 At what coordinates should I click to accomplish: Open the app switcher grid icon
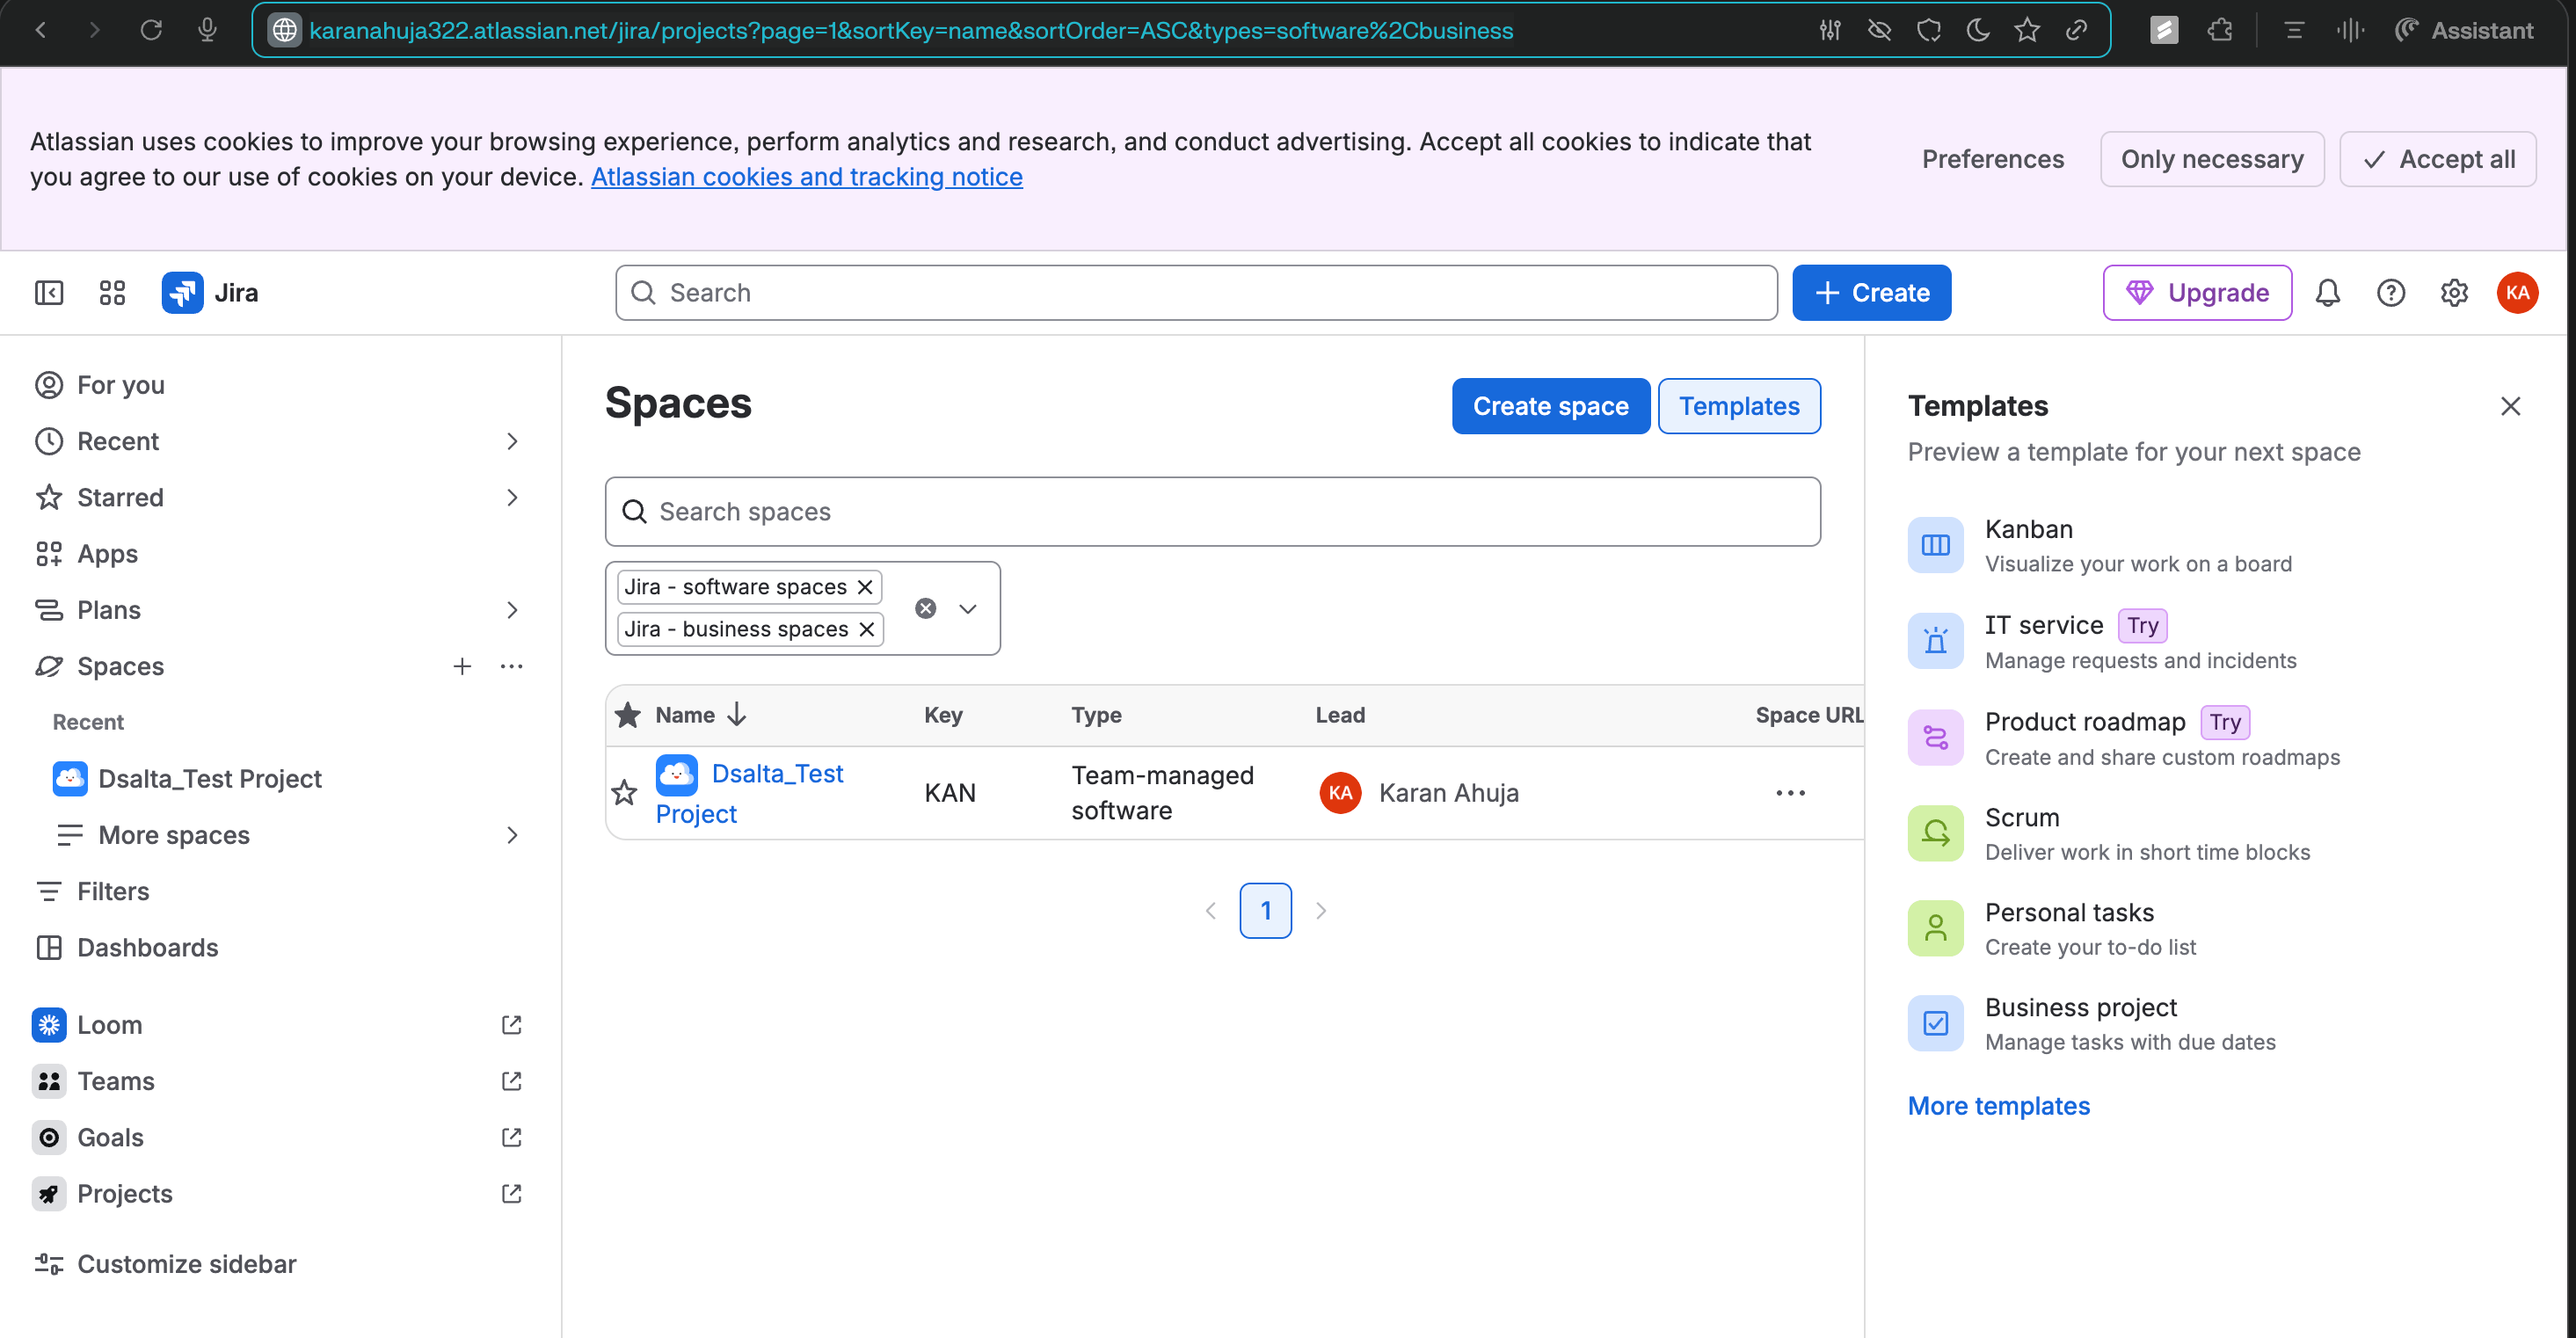point(112,293)
